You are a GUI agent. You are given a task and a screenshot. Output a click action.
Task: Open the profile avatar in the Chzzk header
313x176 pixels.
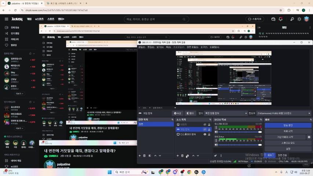pyautogui.click(x=307, y=19)
